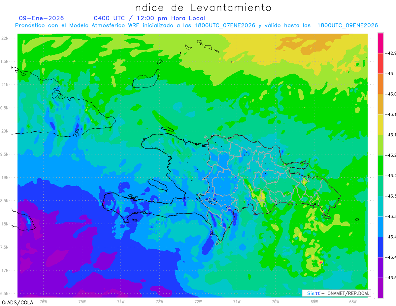Screen dimensions: 396x306
Task: Select '1800UTC_07ENE2026' initialization time text
Action: coord(225,25)
